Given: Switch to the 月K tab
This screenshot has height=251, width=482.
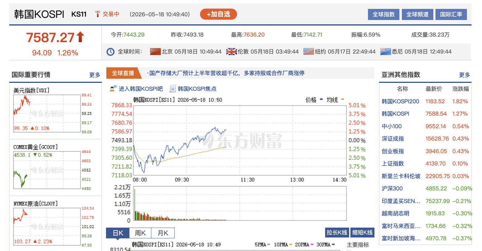Looking at the screenshot, I should (x=163, y=233).
